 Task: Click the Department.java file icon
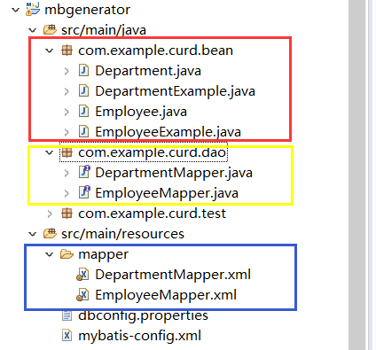(x=83, y=71)
